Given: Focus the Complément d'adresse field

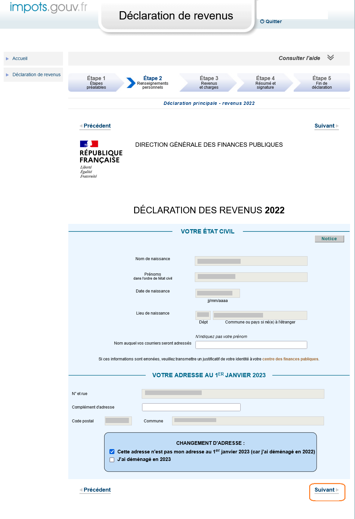Looking at the screenshot, I should (x=191, y=407).
